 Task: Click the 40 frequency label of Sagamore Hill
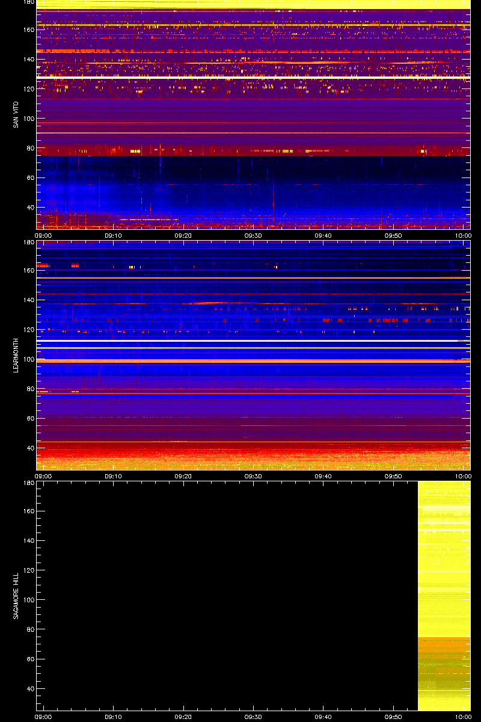pos(30,689)
